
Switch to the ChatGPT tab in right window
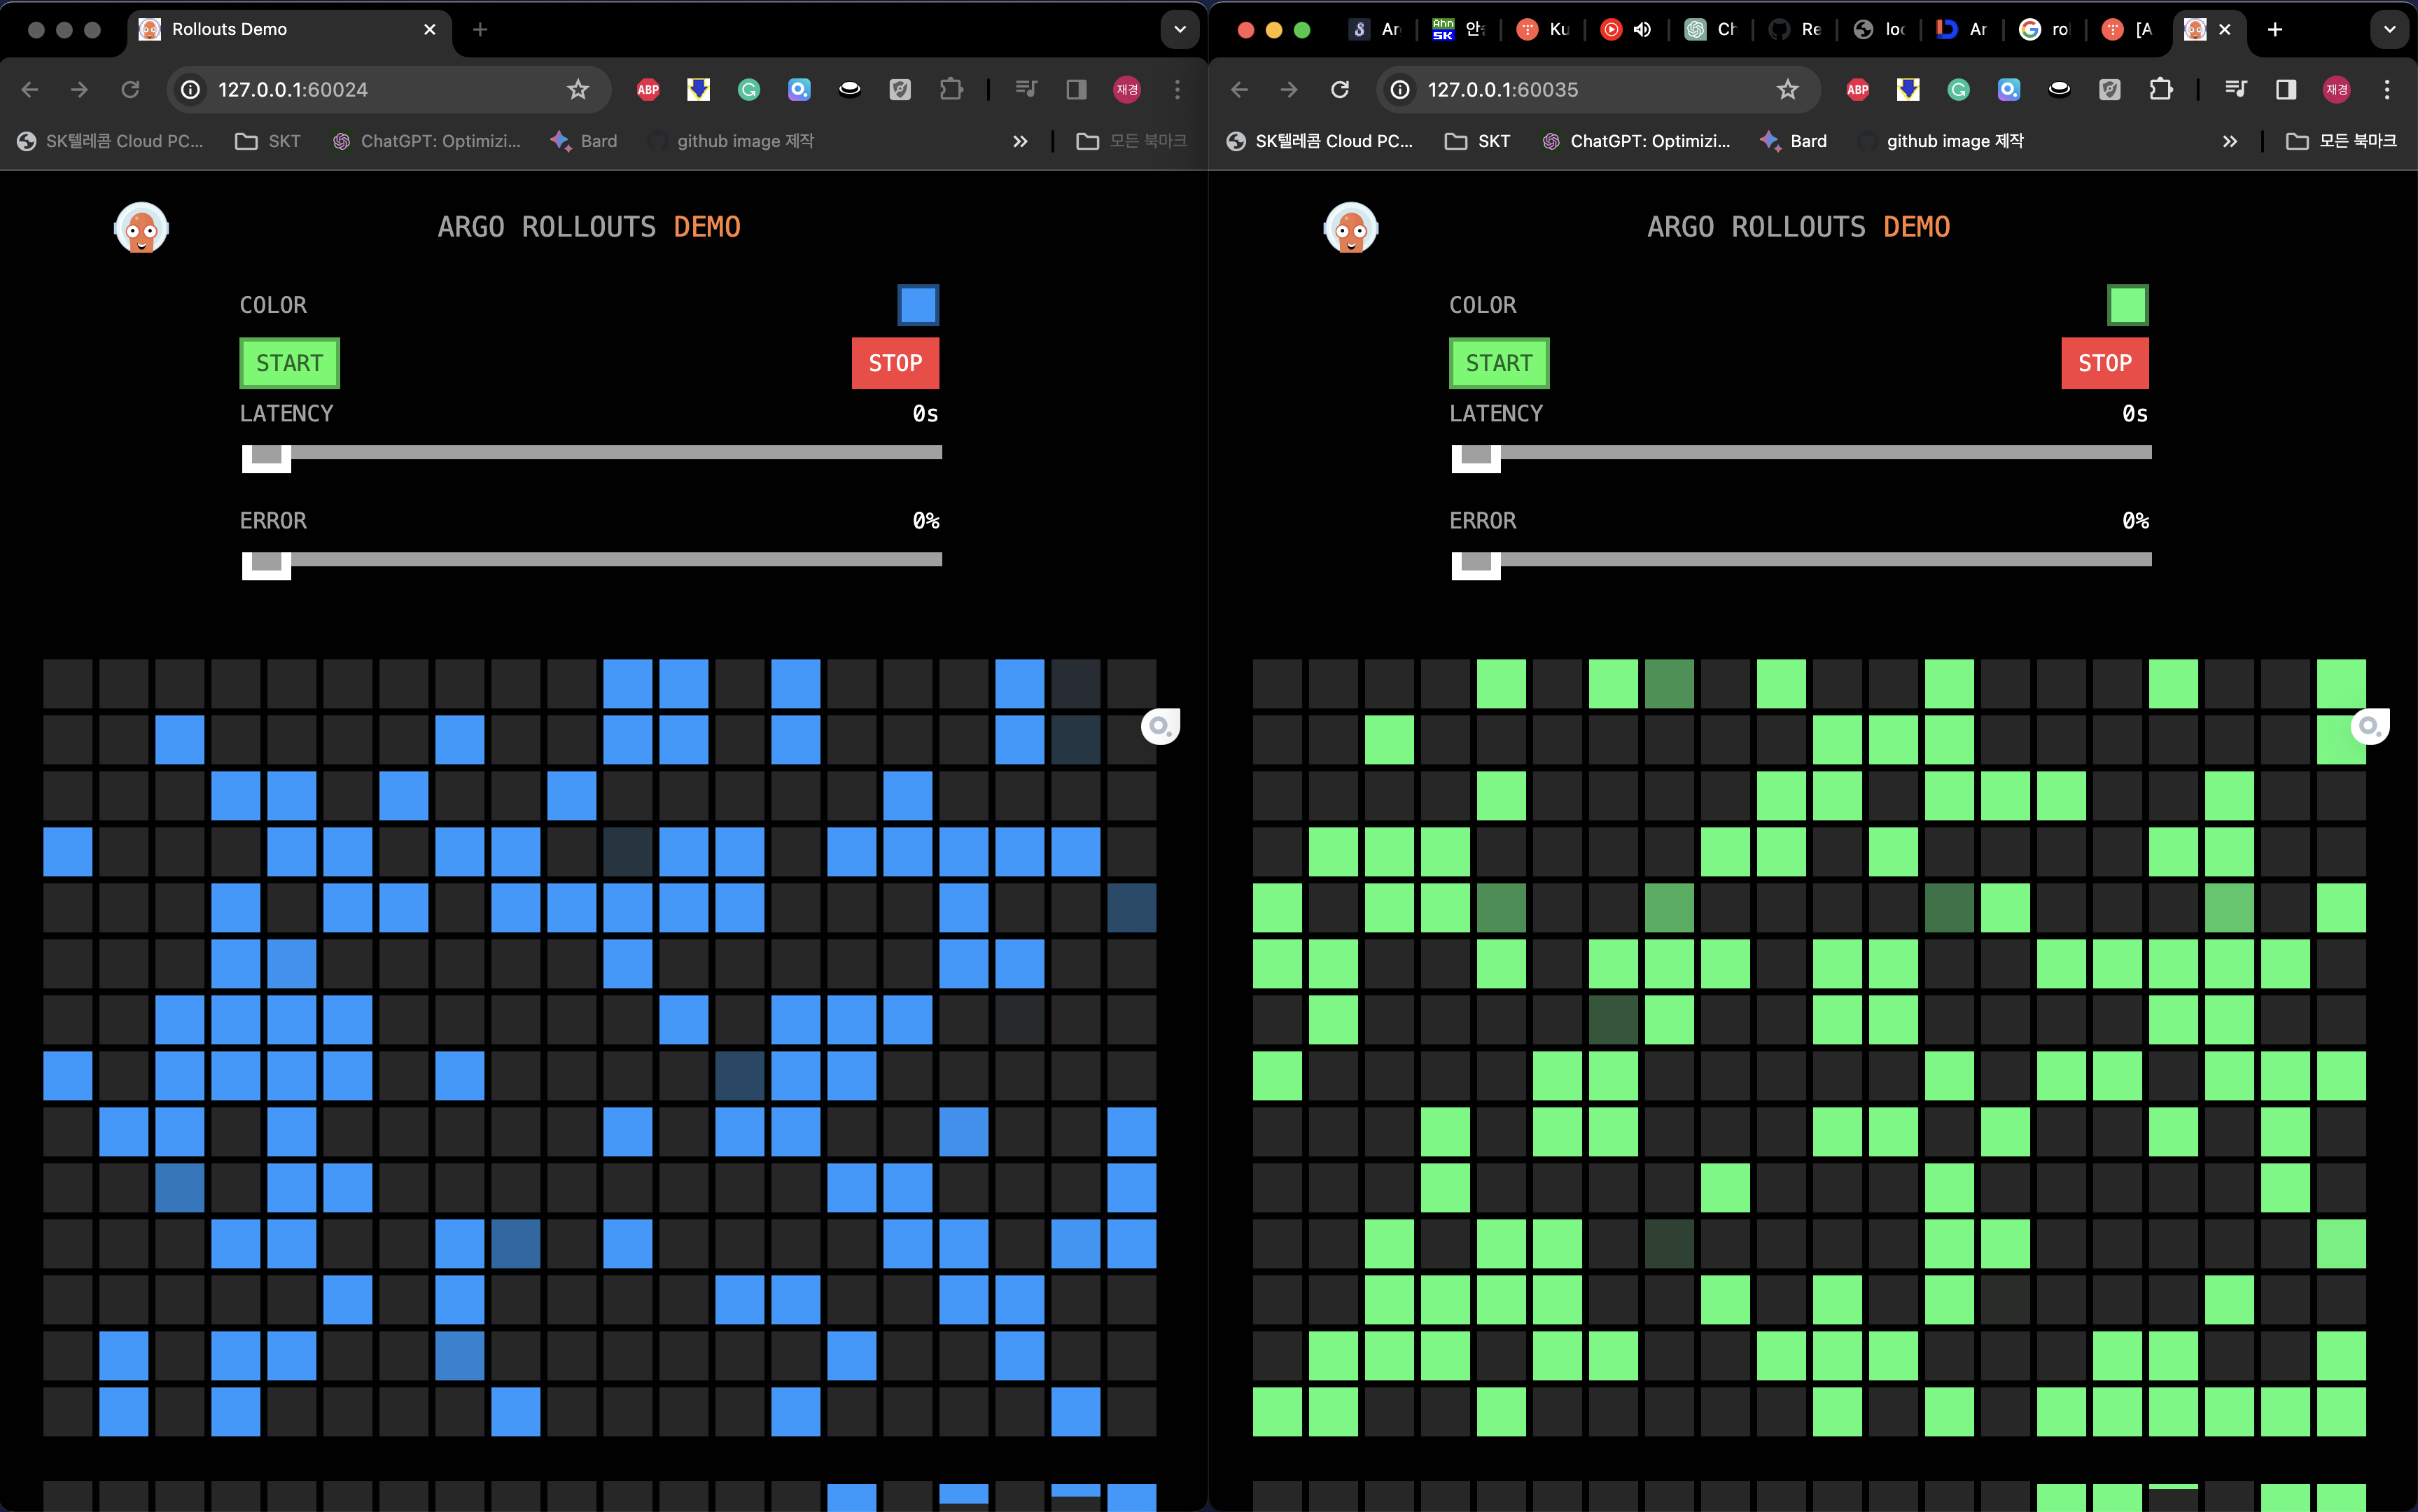pos(1709,30)
